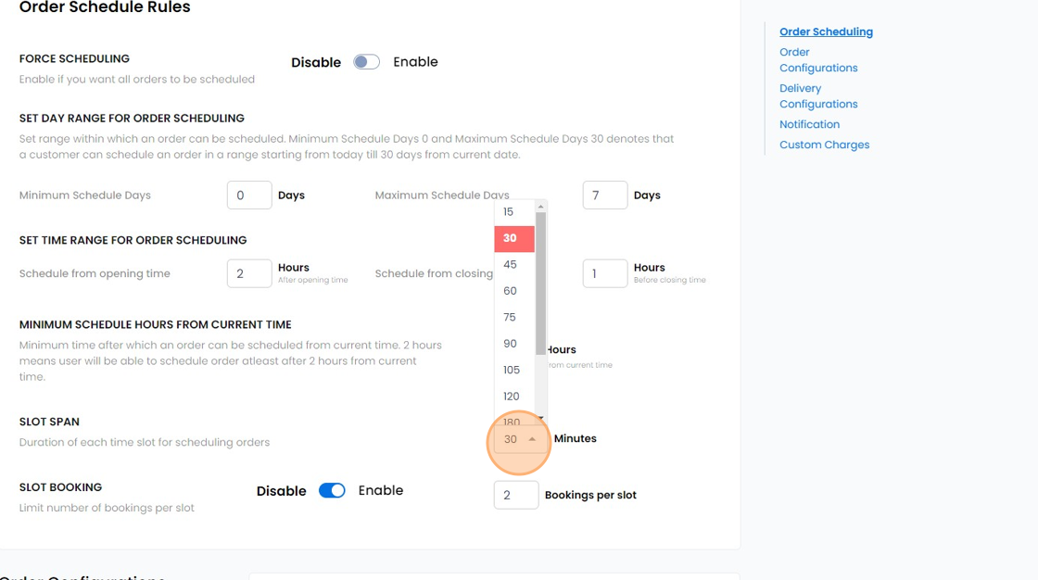Viewport: 1038px width, 580px height.
Task: Toggle the Force Scheduling switch
Action: [366, 62]
